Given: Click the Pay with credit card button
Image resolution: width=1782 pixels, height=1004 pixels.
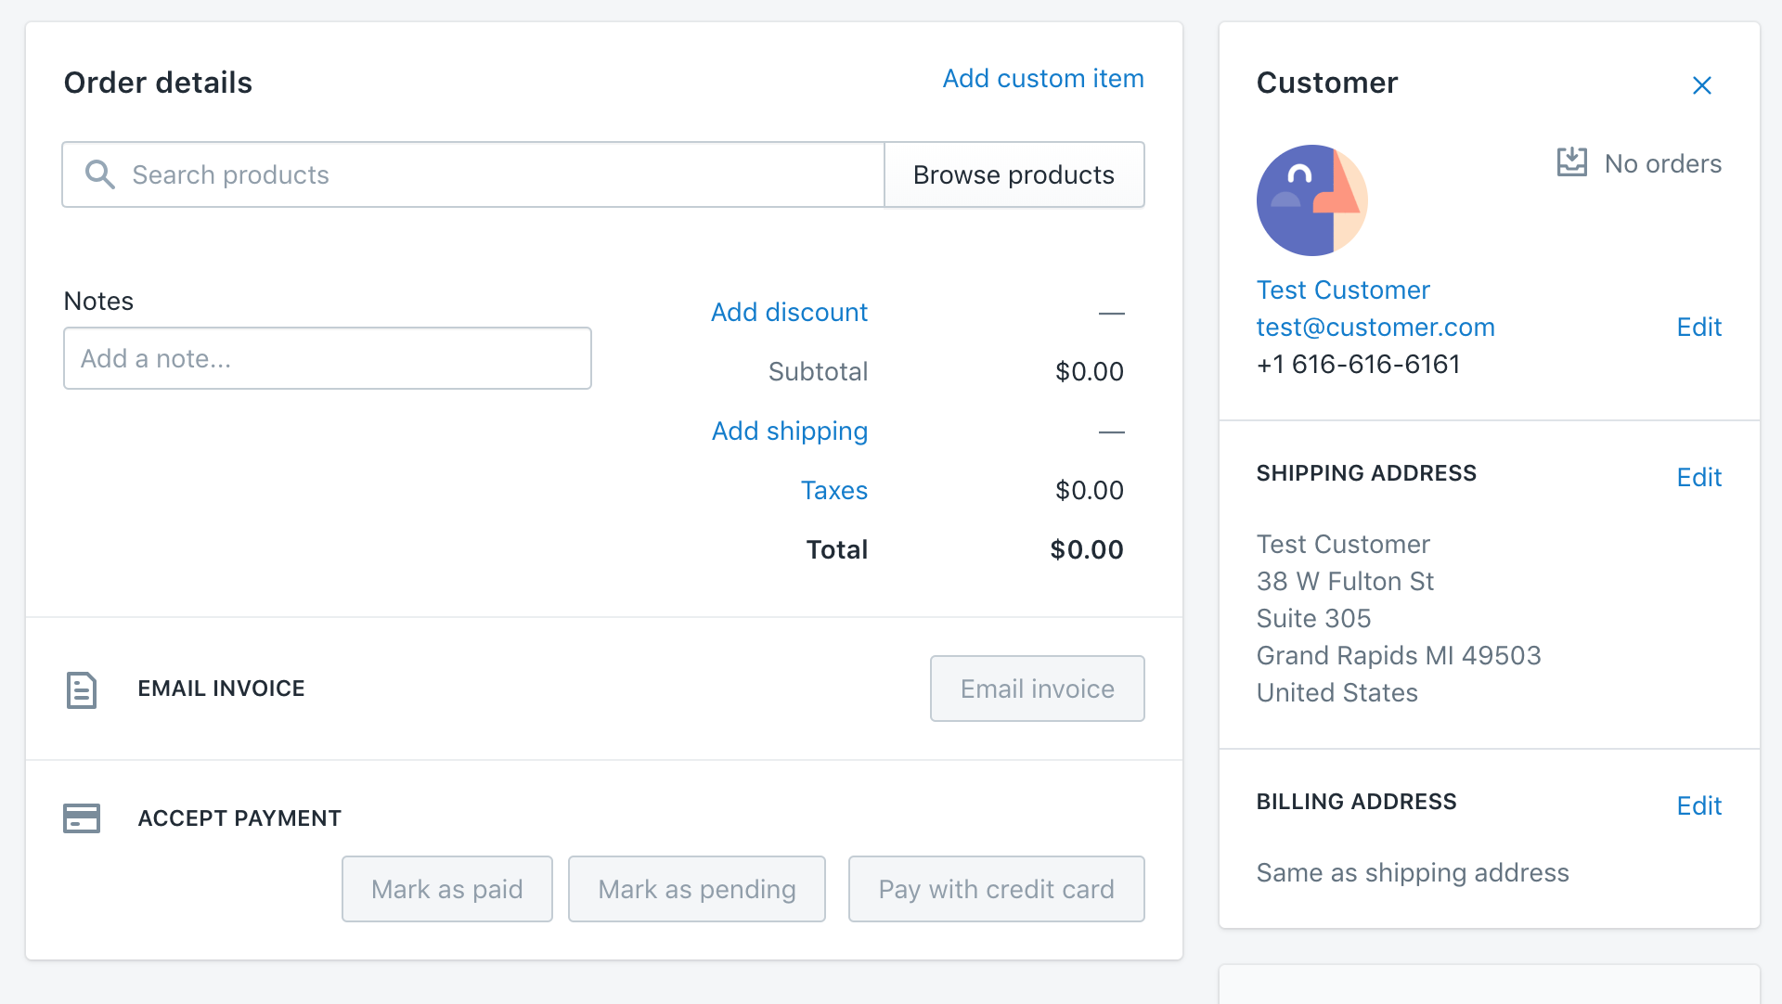Looking at the screenshot, I should (996, 888).
